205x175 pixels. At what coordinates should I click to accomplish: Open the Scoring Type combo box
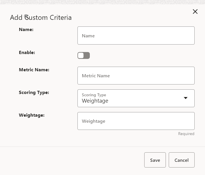pyautogui.click(x=136, y=98)
